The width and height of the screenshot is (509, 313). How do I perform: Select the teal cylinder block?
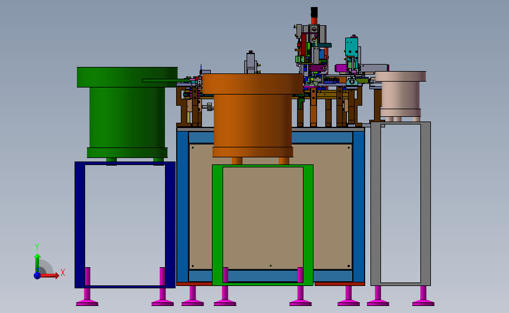(352, 51)
